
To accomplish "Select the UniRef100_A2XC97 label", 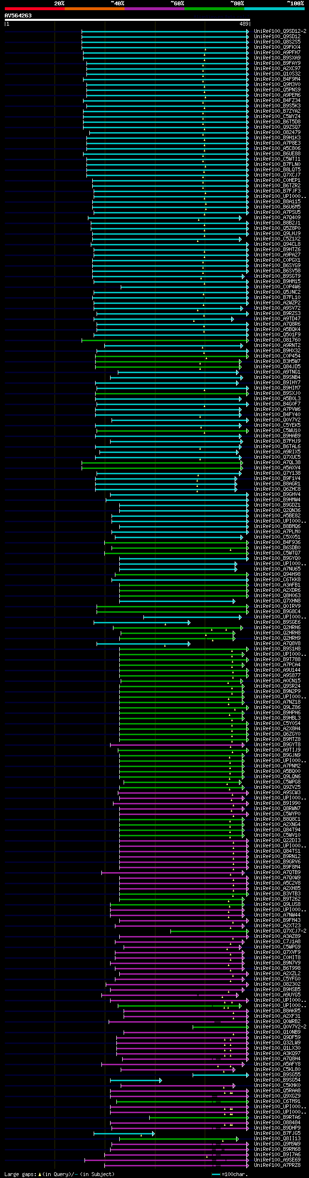I will [x=277, y=68].
